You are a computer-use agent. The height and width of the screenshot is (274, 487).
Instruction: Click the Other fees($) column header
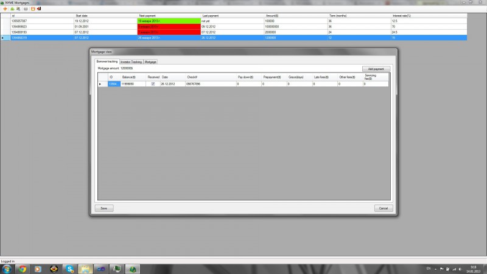[350, 77]
